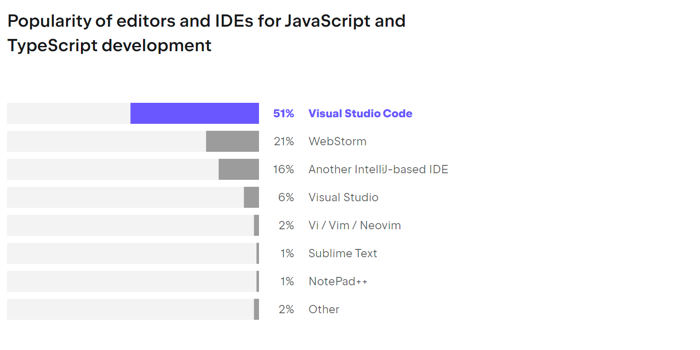The height and width of the screenshot is (350, 700).
Task: Click the NotePad++ bar row
Action: pos(133,281)
